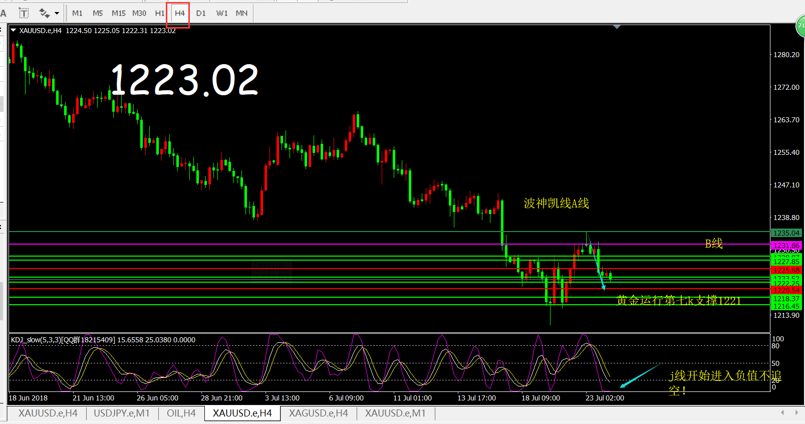This screenshot has width=805, height=424.
Task: Click the green 1218.37 price level tag
Action: point(786,299)
